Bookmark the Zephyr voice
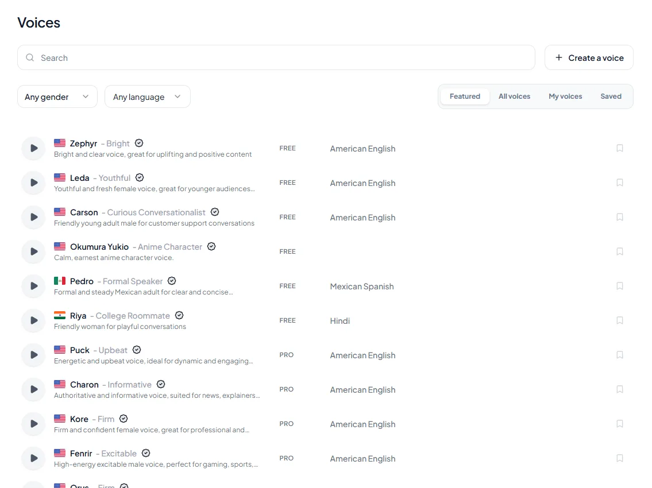This screenshot has height=488, width=652. 620,148
